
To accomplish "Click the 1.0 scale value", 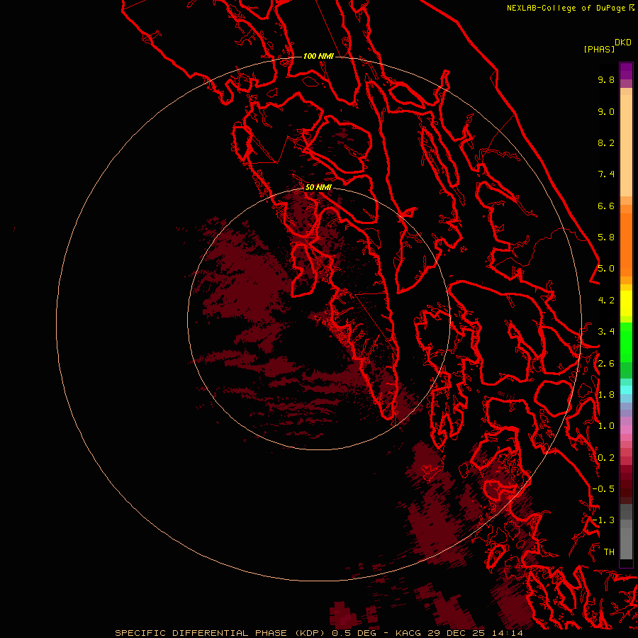I will 606,426.
